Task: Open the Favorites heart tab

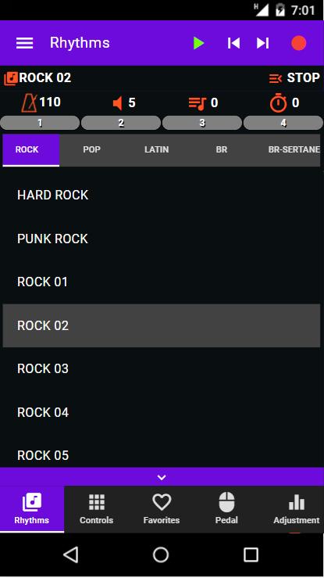Action: coord(162,509)
